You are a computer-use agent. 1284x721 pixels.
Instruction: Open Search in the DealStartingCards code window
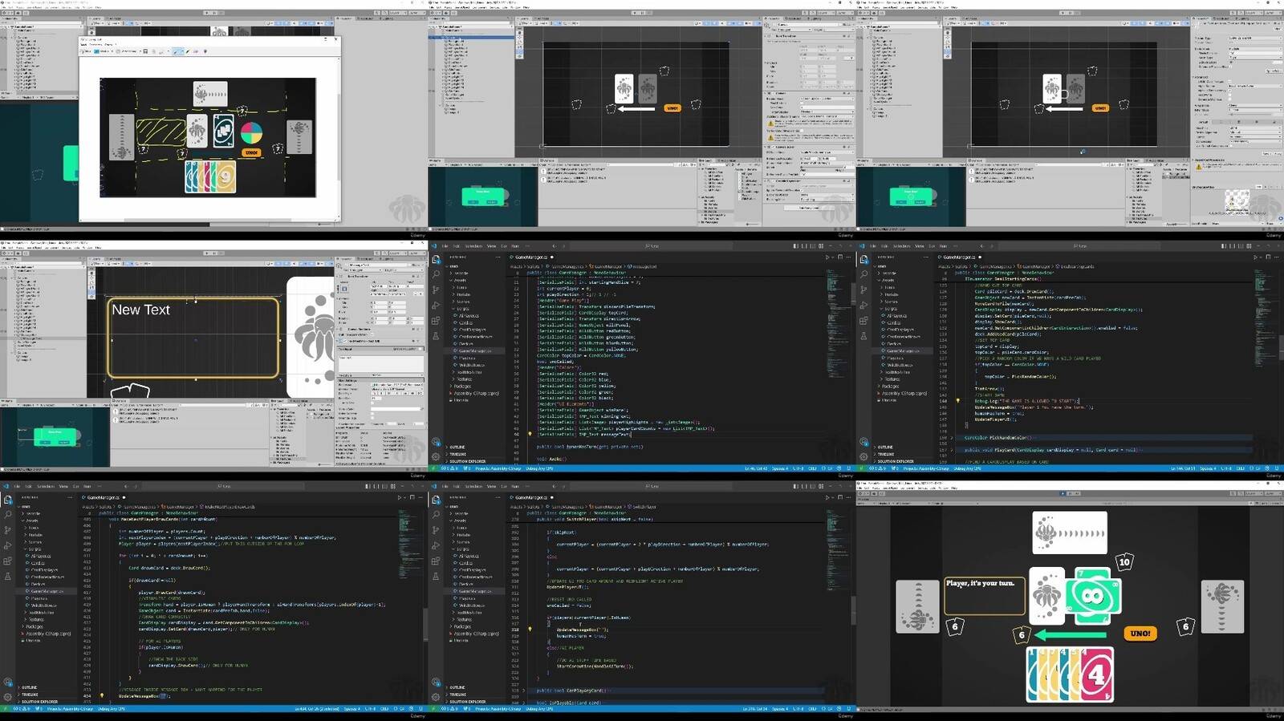tap(863, 274)
